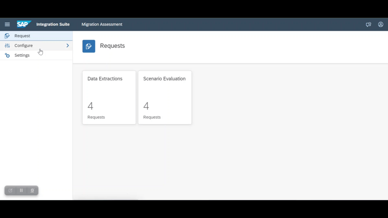Pause the screen recording
Viewport: 388px width, 218px height.
point(21,190)
